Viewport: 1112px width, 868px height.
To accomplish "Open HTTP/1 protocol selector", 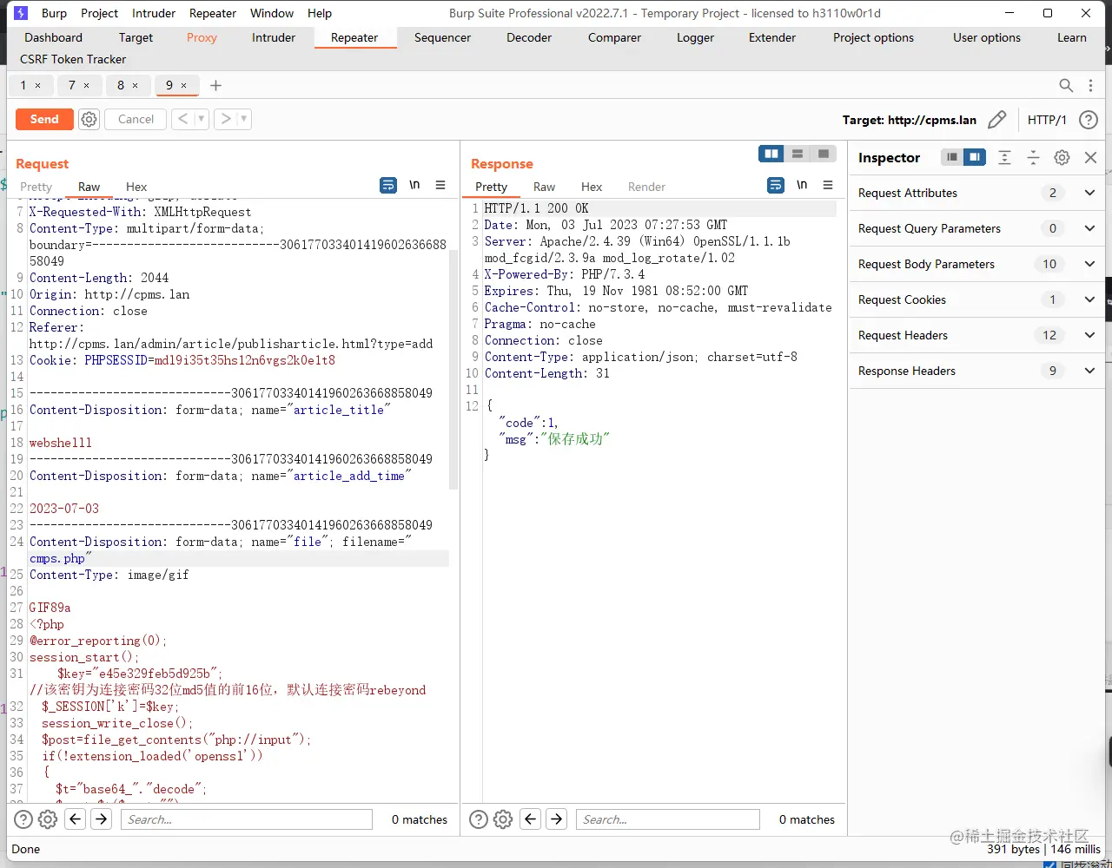I will [x=1047, y=120].
